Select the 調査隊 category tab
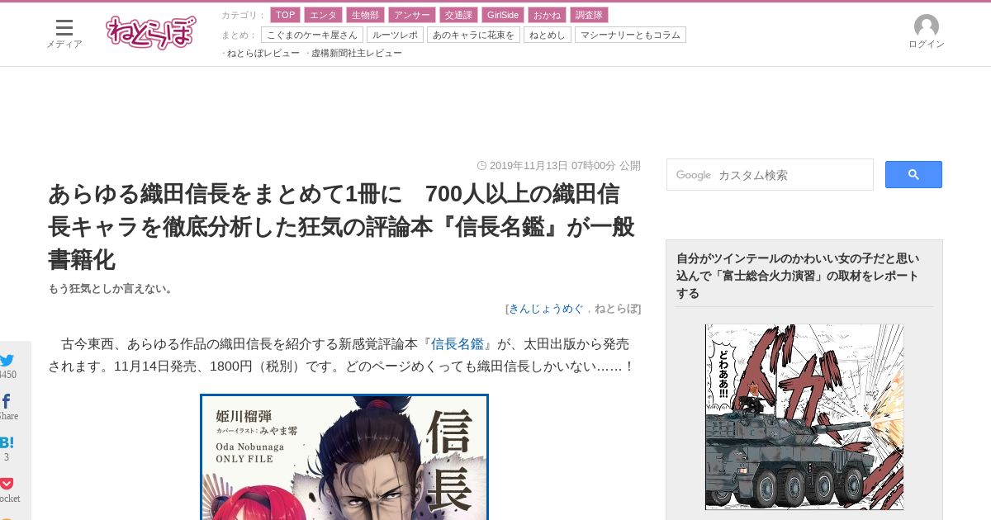 589,15
